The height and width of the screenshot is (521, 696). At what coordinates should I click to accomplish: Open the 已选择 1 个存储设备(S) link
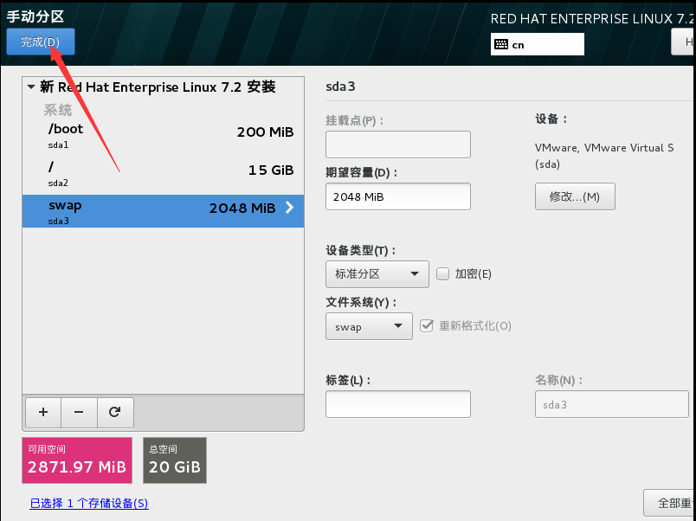(x=89, y=503)
